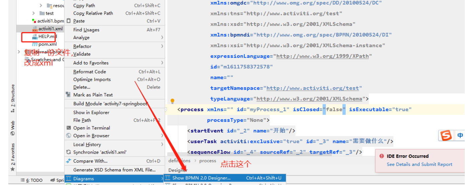Viewport: 465px width, 185px height.
Task: Click the isClosed "false" attribute value
Action: coord(334,109)
